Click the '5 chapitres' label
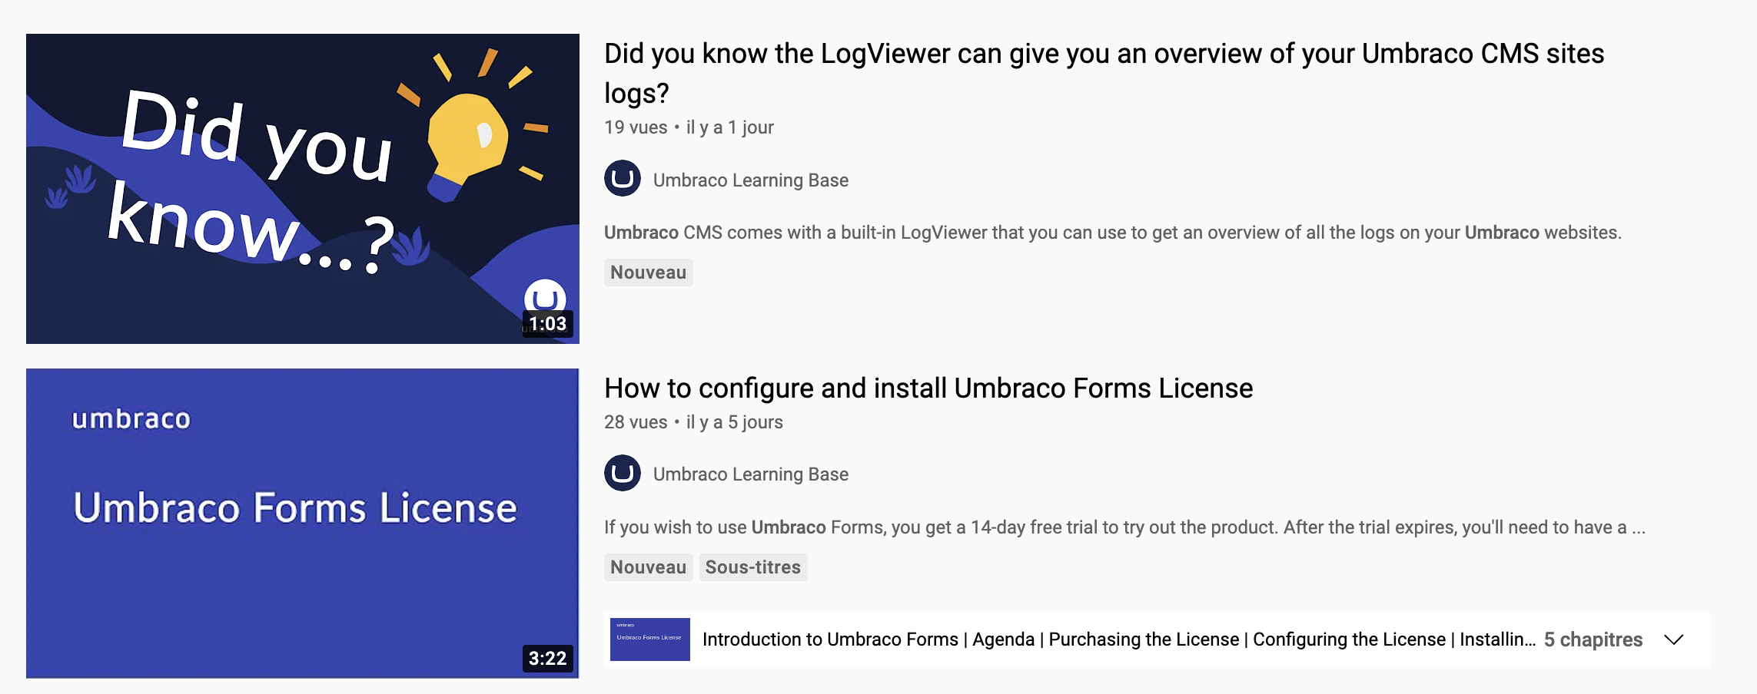The width and height of the screenshot is (1757, 694). 1593,639
